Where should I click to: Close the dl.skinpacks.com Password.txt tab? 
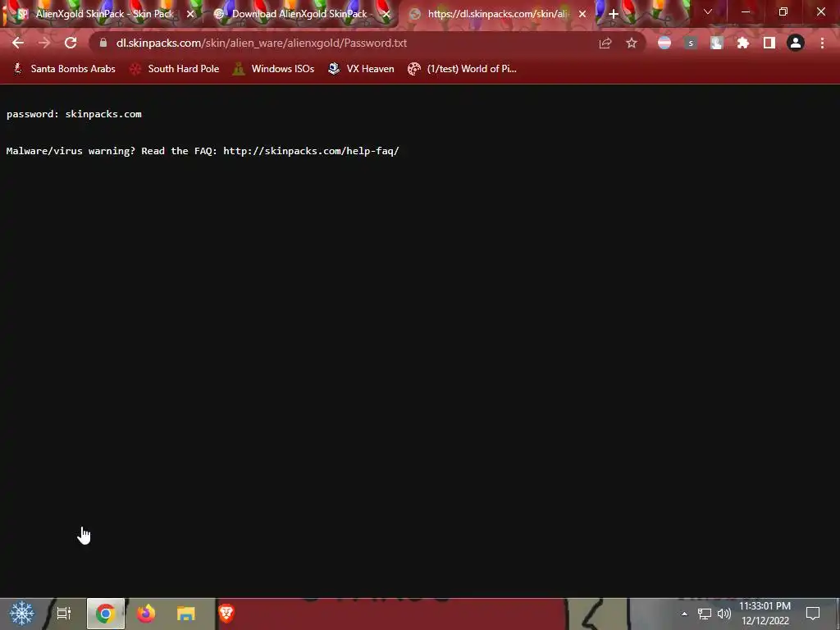click(x=582, y=14)
